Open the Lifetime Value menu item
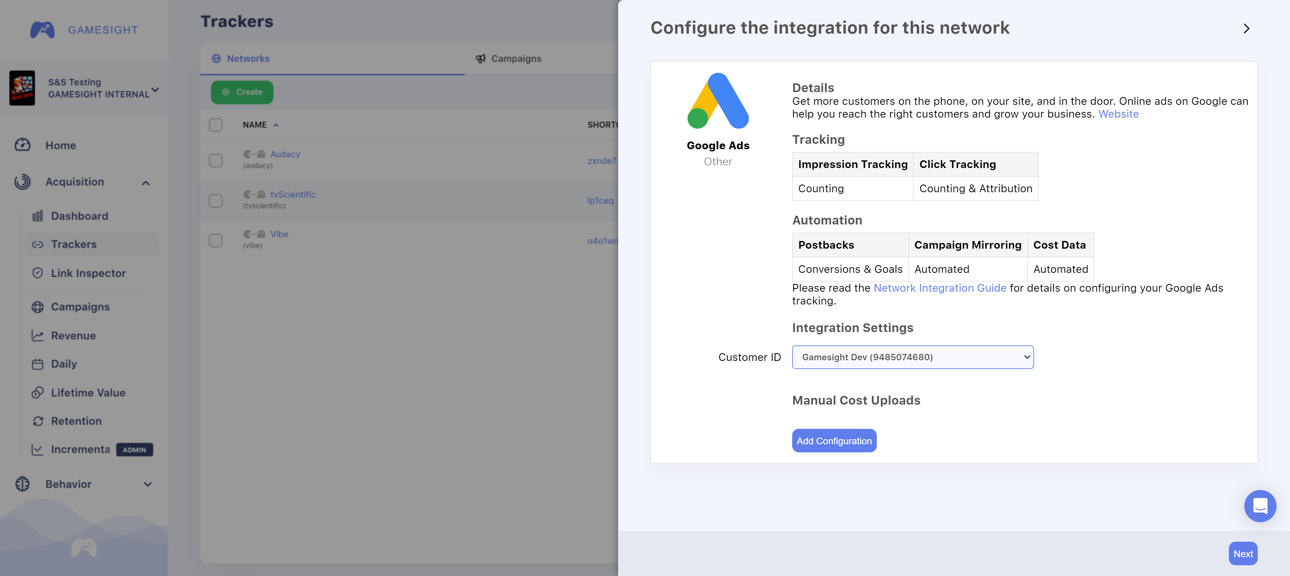Viewport: 1290px width, 576px height. [x=88, y=393]
